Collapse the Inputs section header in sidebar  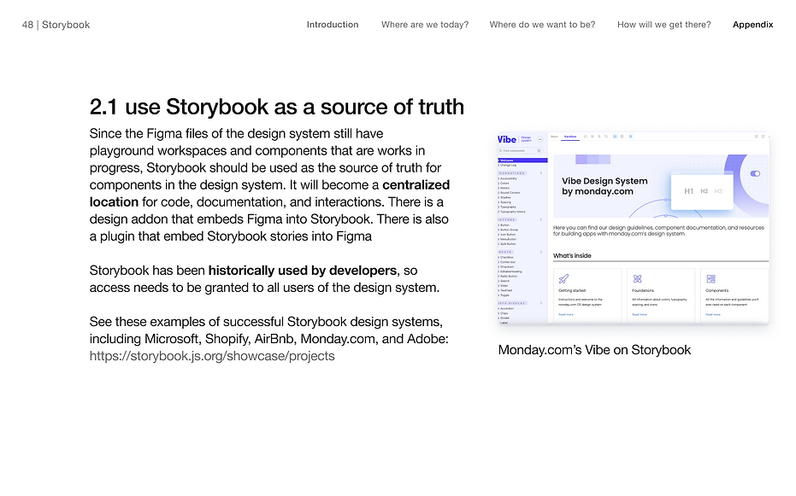tap(505, 252)
